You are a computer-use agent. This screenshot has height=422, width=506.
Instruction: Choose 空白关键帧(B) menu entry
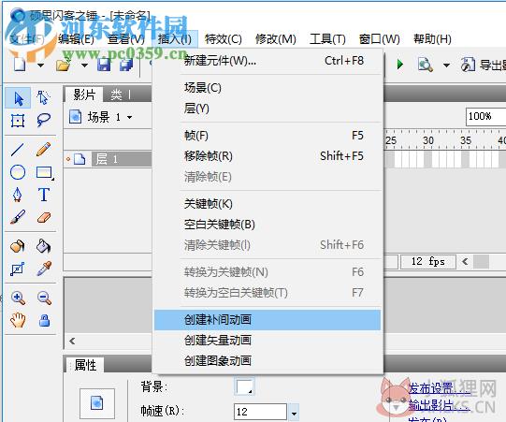click(x=268, y=225)
